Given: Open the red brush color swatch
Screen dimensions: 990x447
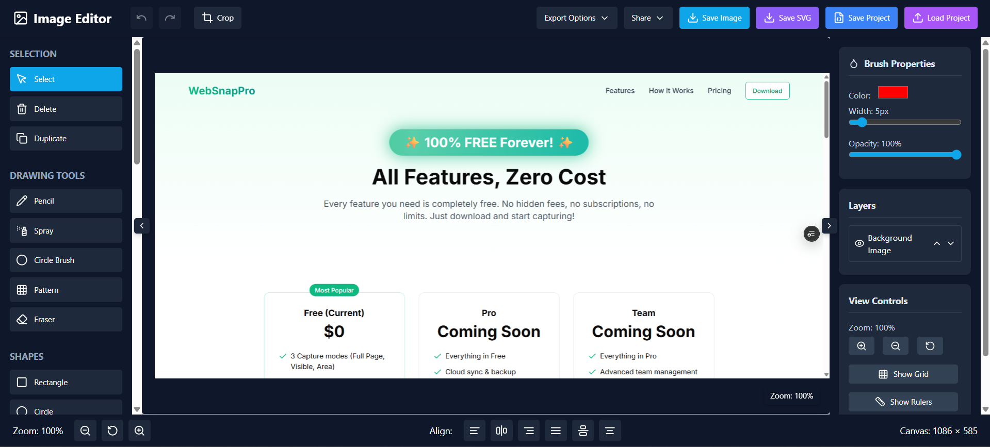Looking at the screenshot, I should pyautogui.click(x=892, y=93).
